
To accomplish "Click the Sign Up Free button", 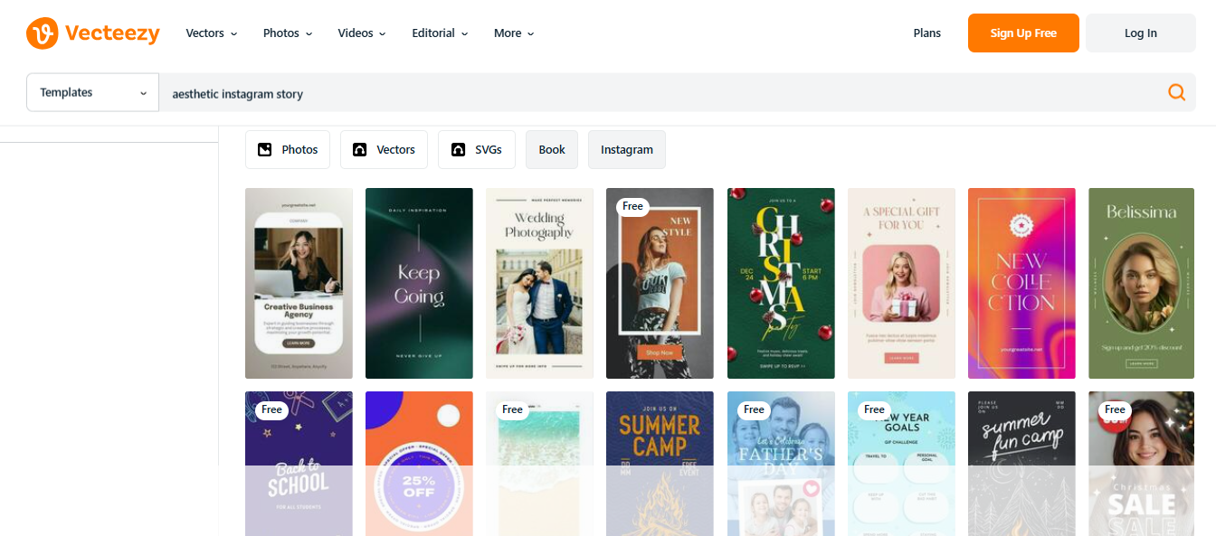I will point(1022,33).
